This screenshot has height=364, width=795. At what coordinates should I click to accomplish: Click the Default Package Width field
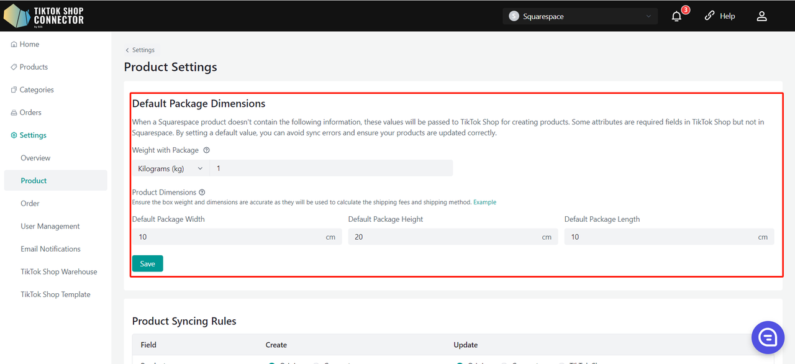[x=237, y=237]
